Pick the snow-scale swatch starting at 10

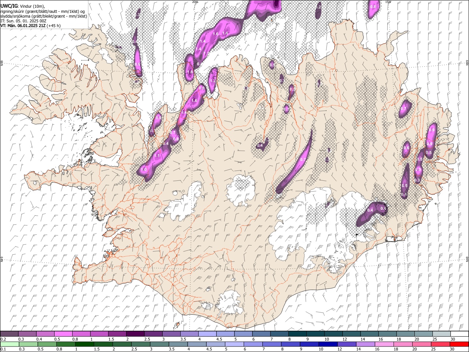coord(333,334)
